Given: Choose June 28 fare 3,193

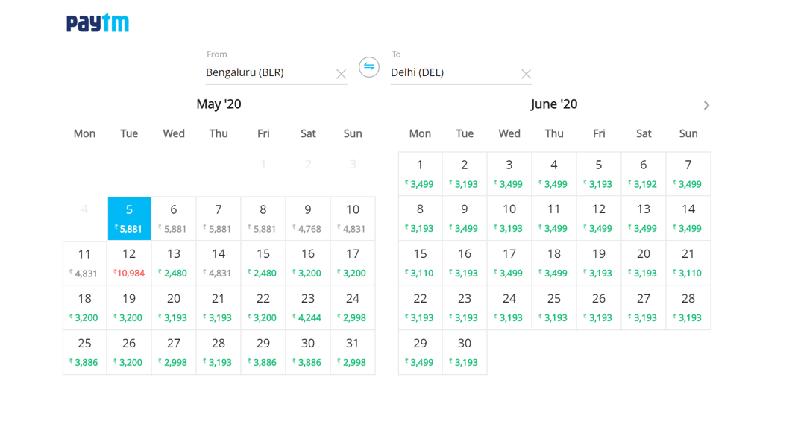Looking at the screenshot, I should [x=688, y=307].
